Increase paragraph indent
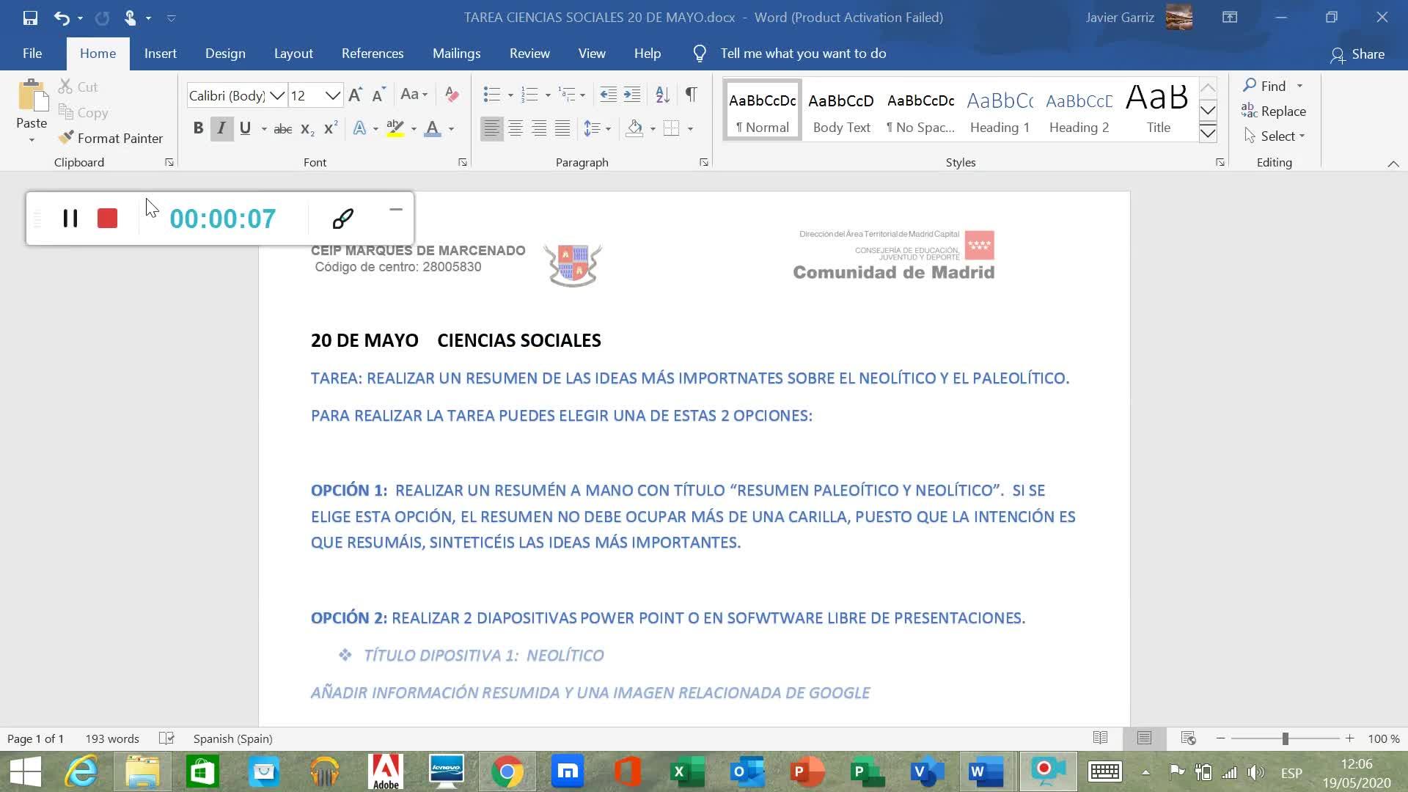 coord(631,95)
